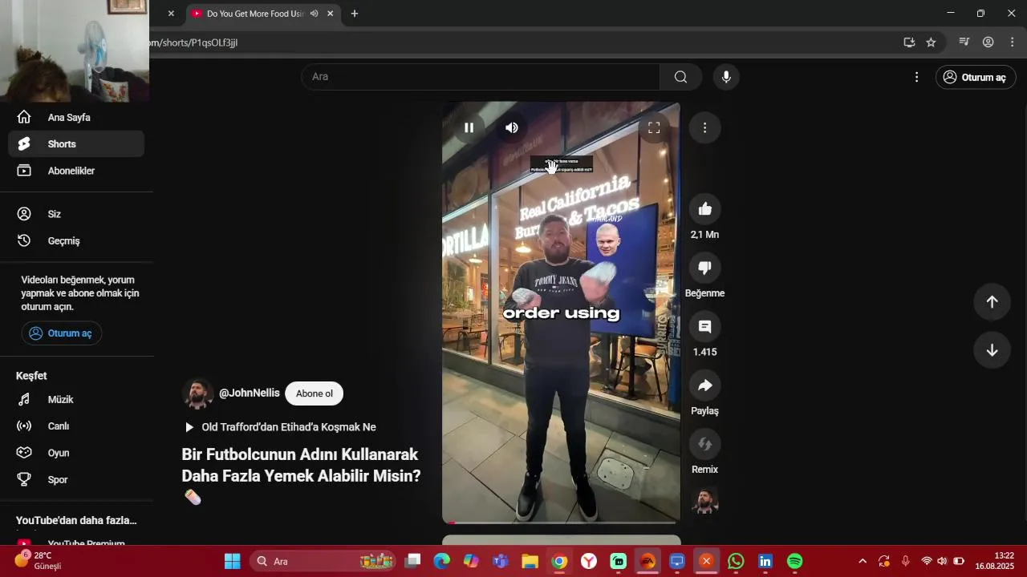This screenshot has width=1027, height=577.
Task: Open the Short's more options menu
Action: 704,127
